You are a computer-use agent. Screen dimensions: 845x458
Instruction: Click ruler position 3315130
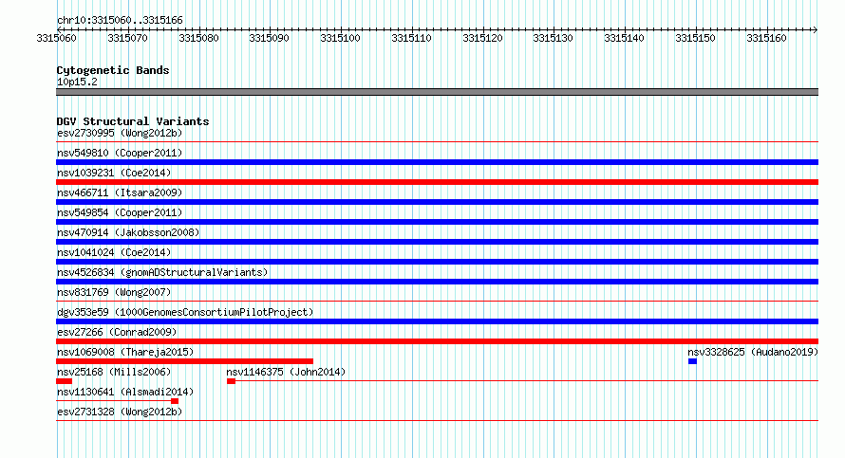tap(553, 38)
